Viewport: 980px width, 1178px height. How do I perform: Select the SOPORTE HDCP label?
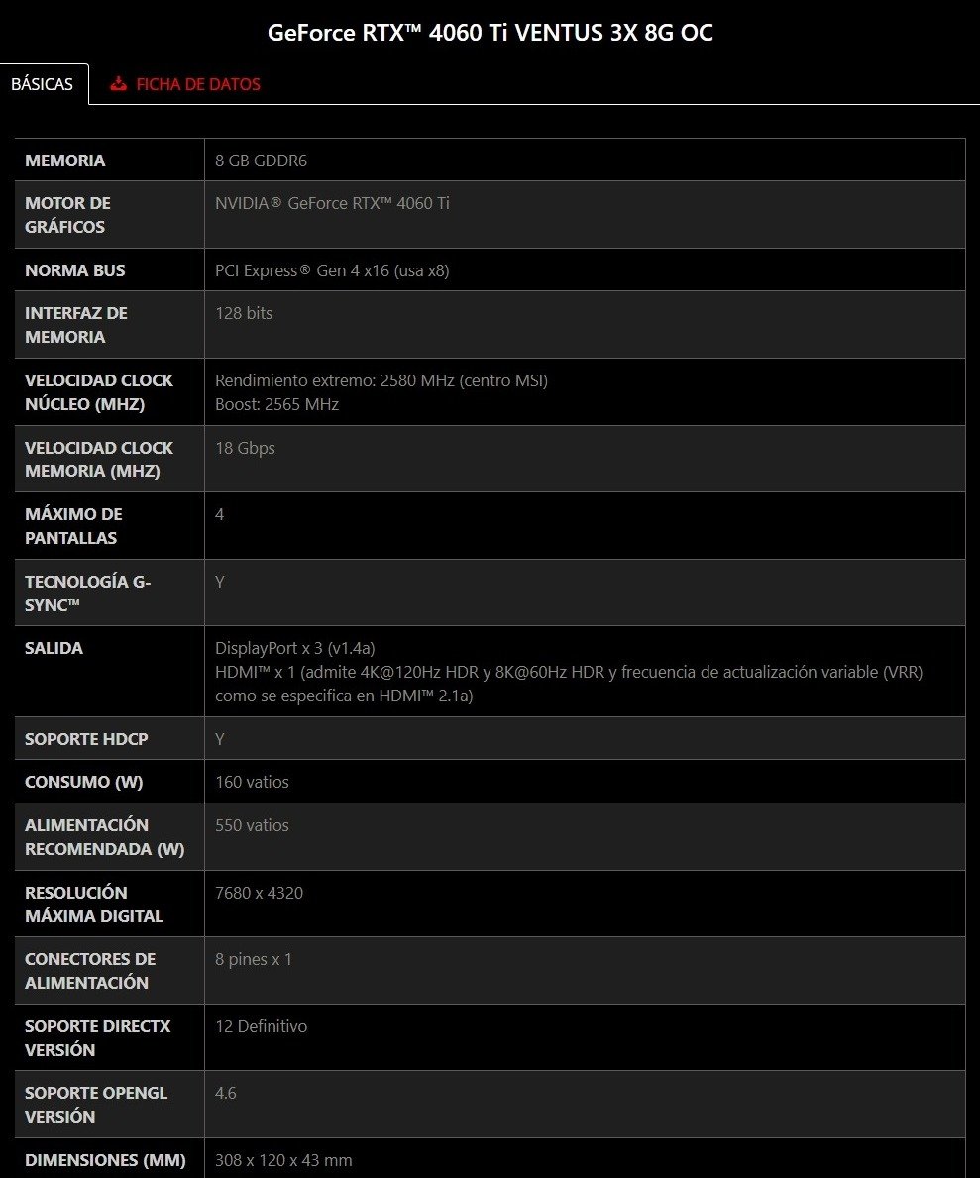(x=86, y=739)
